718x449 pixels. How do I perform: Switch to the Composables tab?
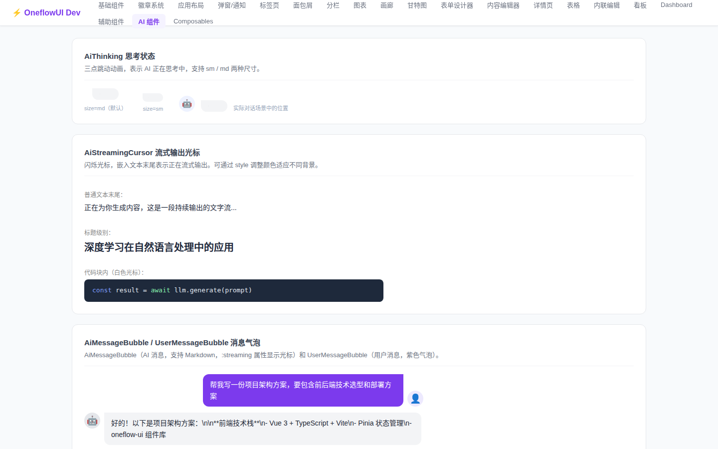click(x=193, y=21)
